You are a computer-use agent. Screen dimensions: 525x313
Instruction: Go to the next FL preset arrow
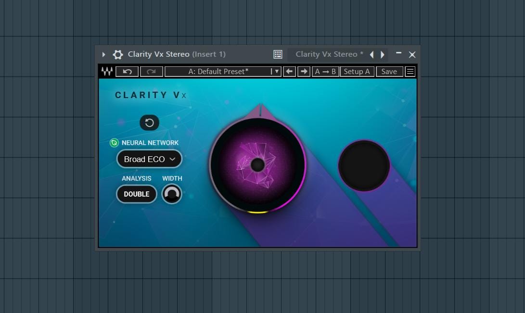(x=383, y=54)
